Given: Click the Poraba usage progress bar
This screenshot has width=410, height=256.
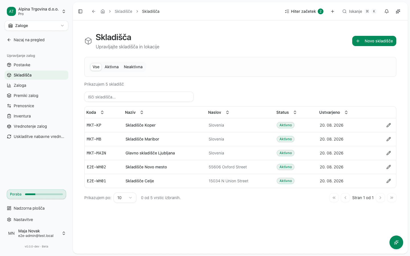Looking at the screenshot, I should [36, 194].
